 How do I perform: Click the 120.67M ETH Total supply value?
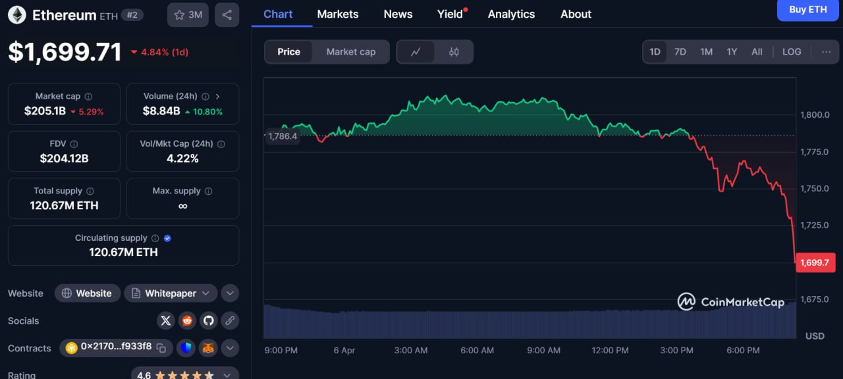(64, 206)
